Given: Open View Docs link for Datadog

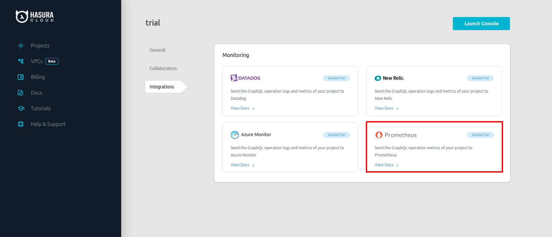Looking at the screenshot, I should (240, 108).
